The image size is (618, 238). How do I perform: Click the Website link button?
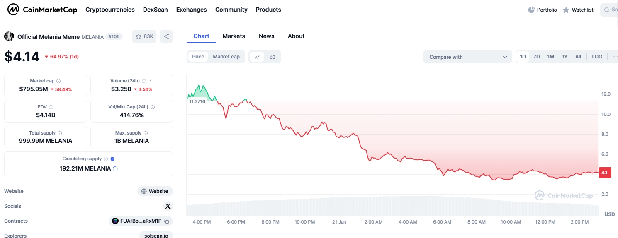[155, 191]
